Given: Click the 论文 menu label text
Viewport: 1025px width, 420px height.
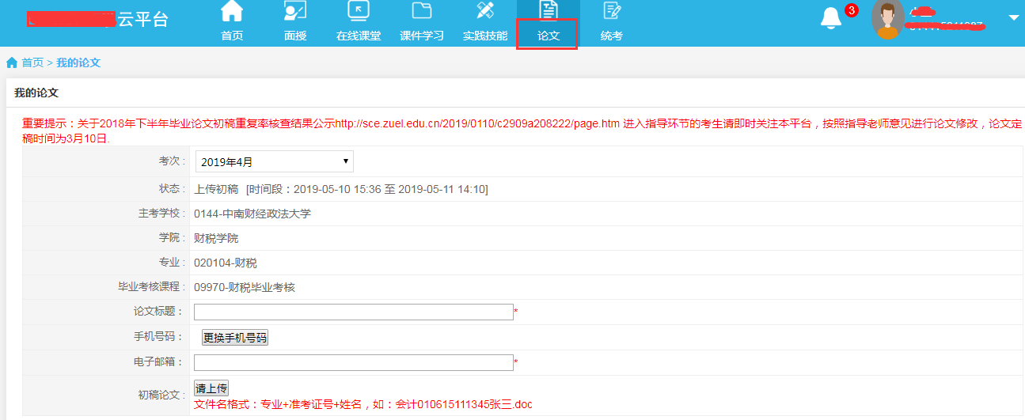Looking at the screenshot, I should click(x=549, y=36).
